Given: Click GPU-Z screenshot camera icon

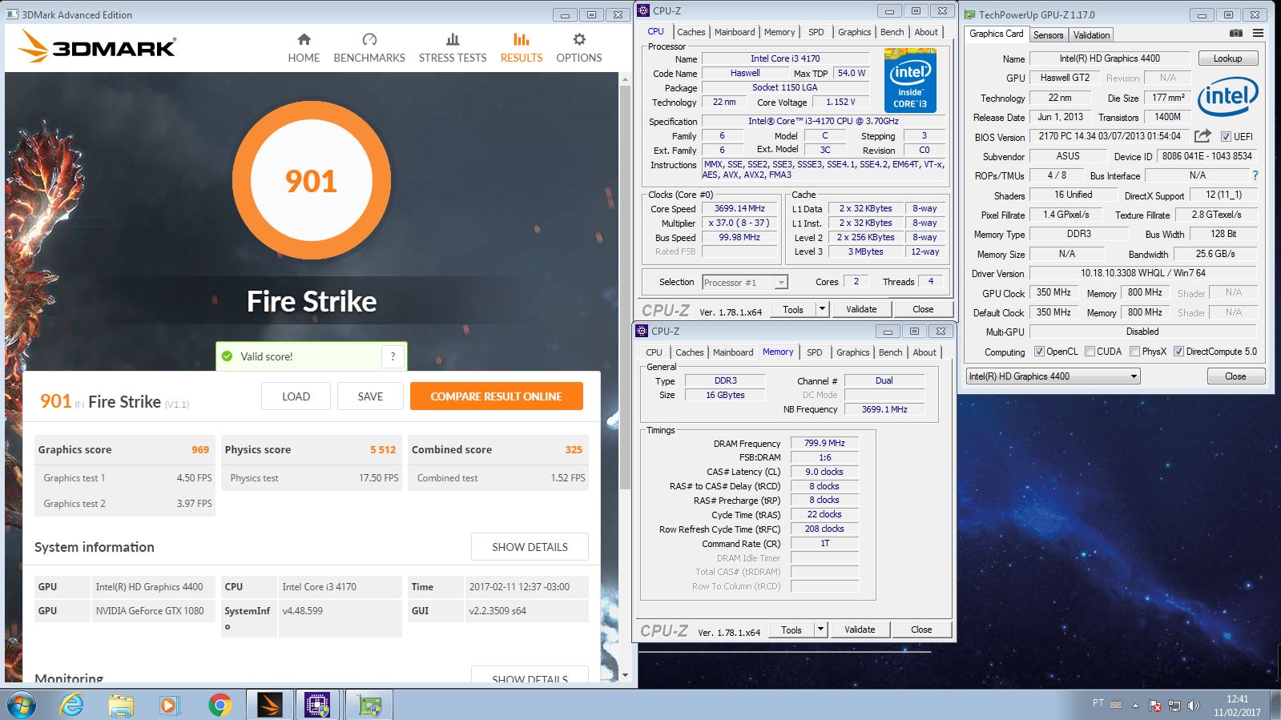Looking at the screenshot, I should tap(1236, 34).
